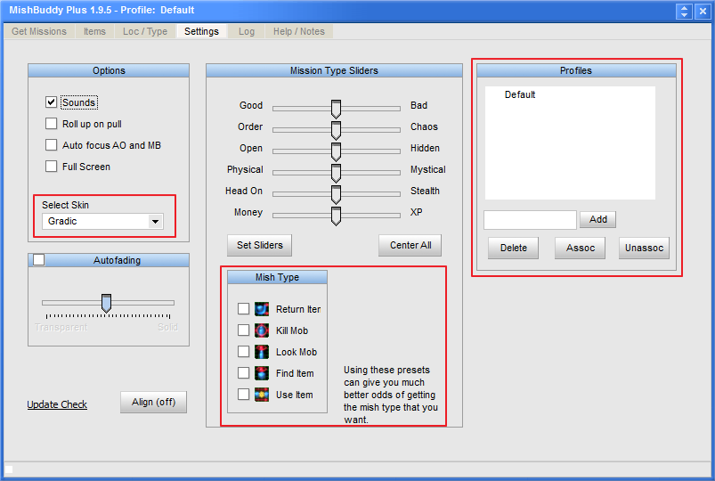Disable the Sounds checkbox
This screenshot has height=481, width=715.
point(52,102)
